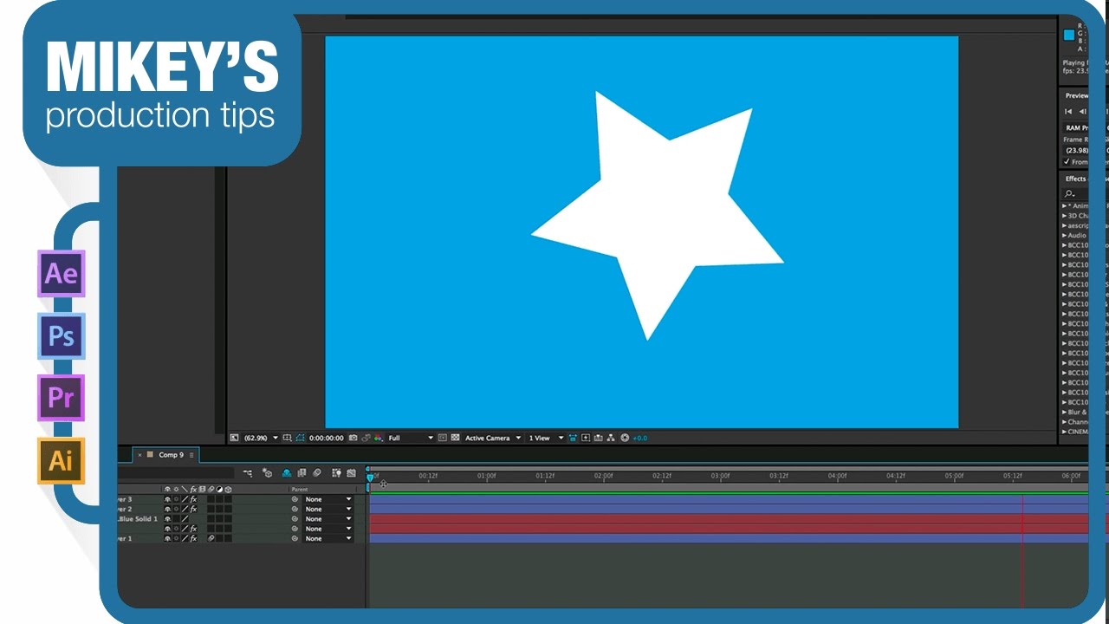The height and width of the screenshot is (624, 1109).
Task: Open the Graph Editor icon
Action: pyautogui.click(x=351, y=473)
